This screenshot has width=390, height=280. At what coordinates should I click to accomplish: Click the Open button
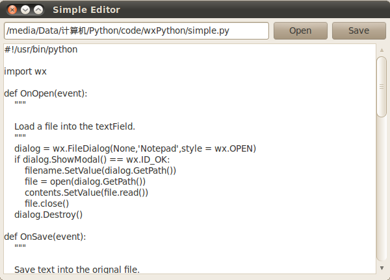tap(300, 30)
